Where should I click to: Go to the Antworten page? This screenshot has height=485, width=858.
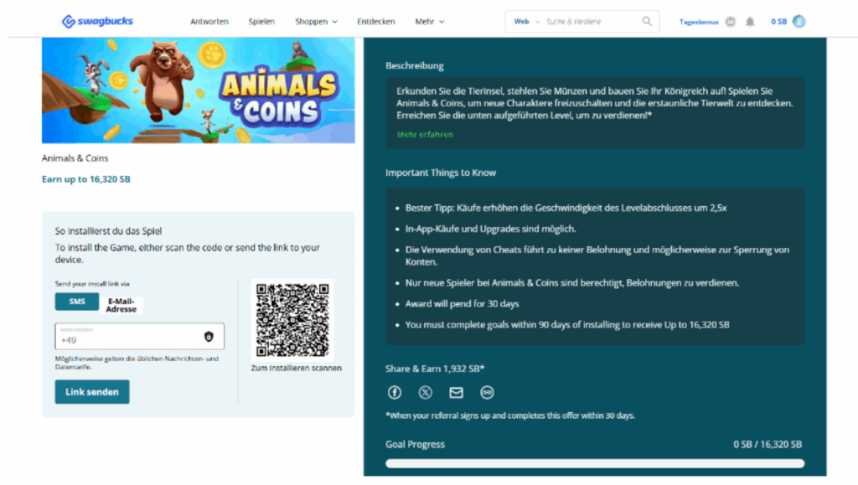click(x=209, y=22)
